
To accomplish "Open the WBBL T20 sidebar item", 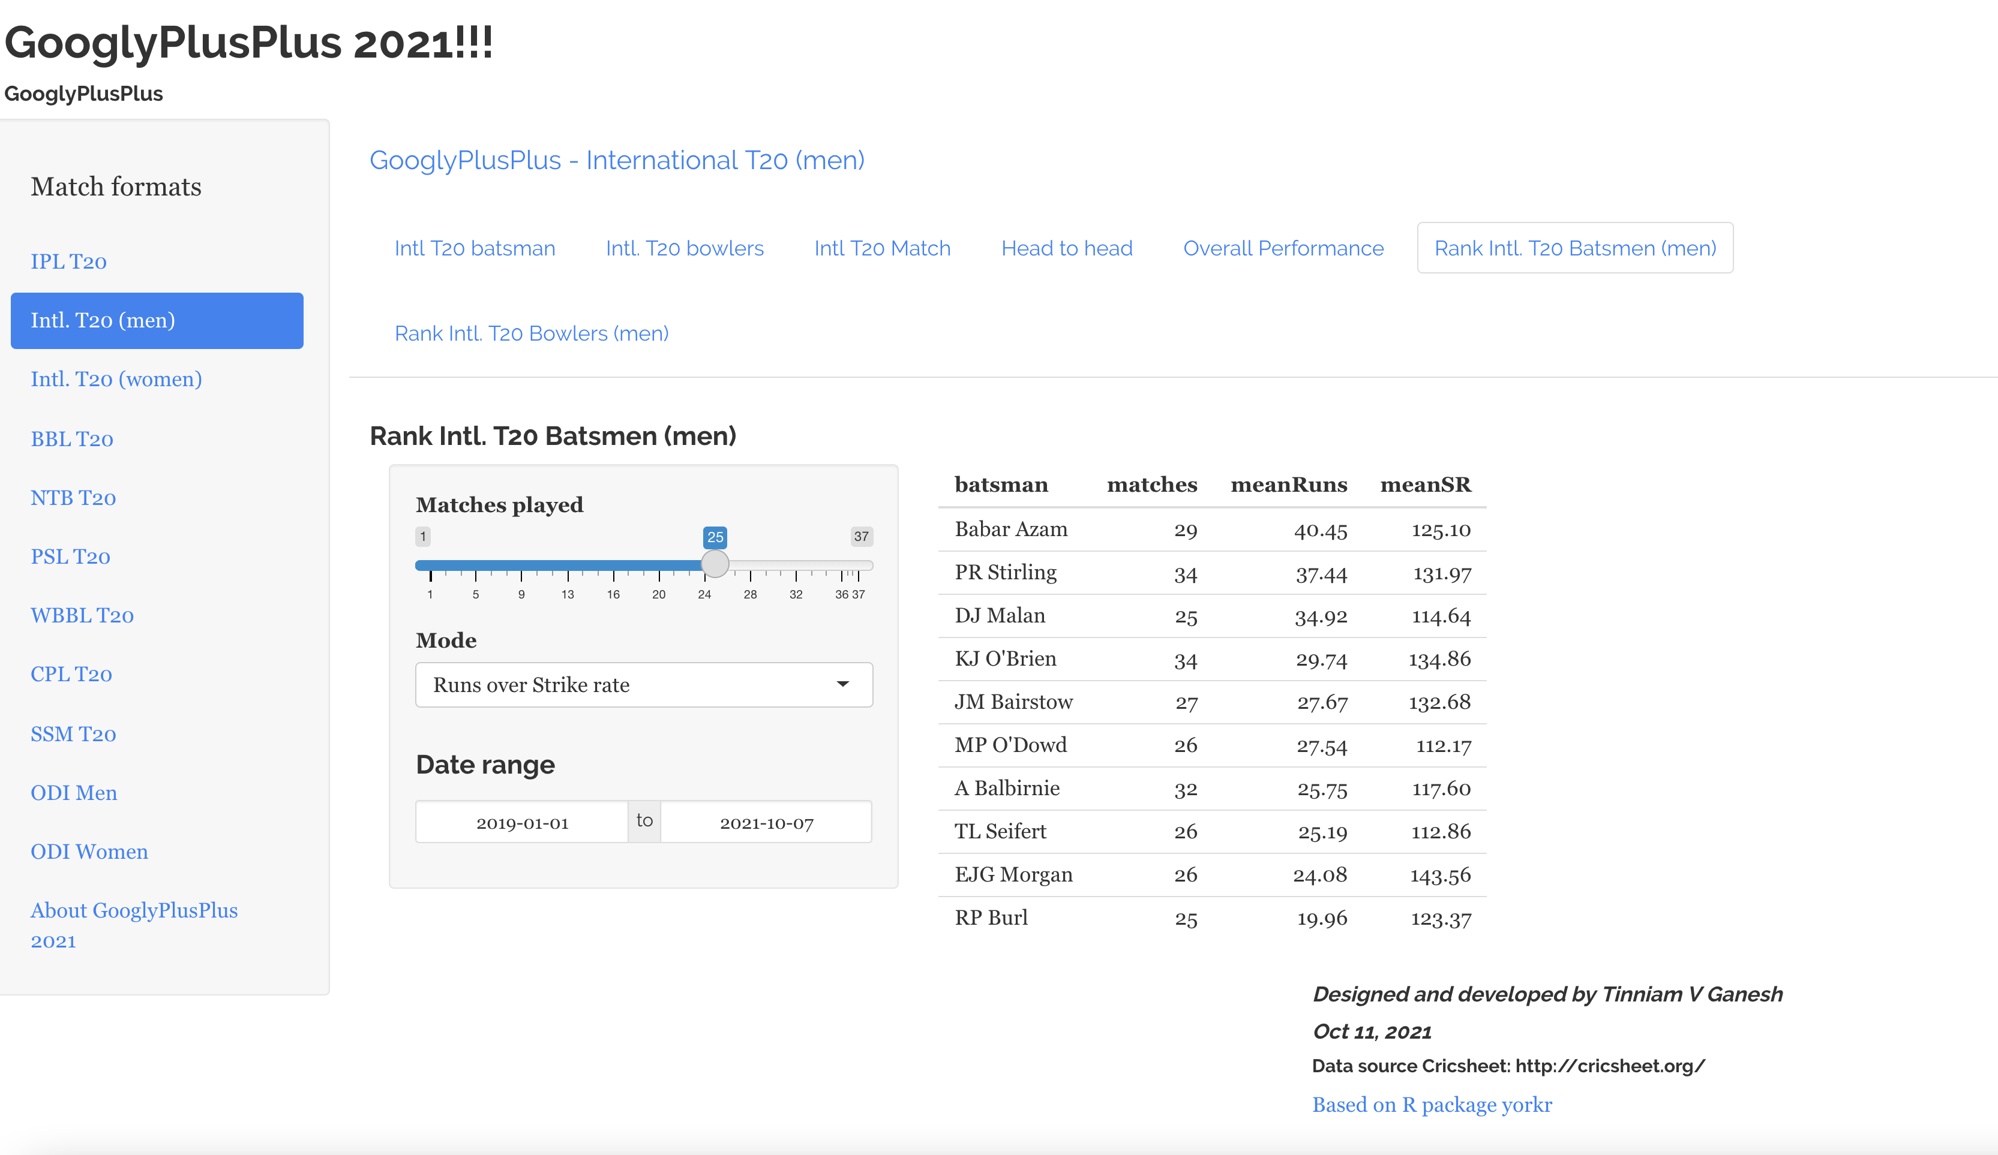I will (82, 615).
